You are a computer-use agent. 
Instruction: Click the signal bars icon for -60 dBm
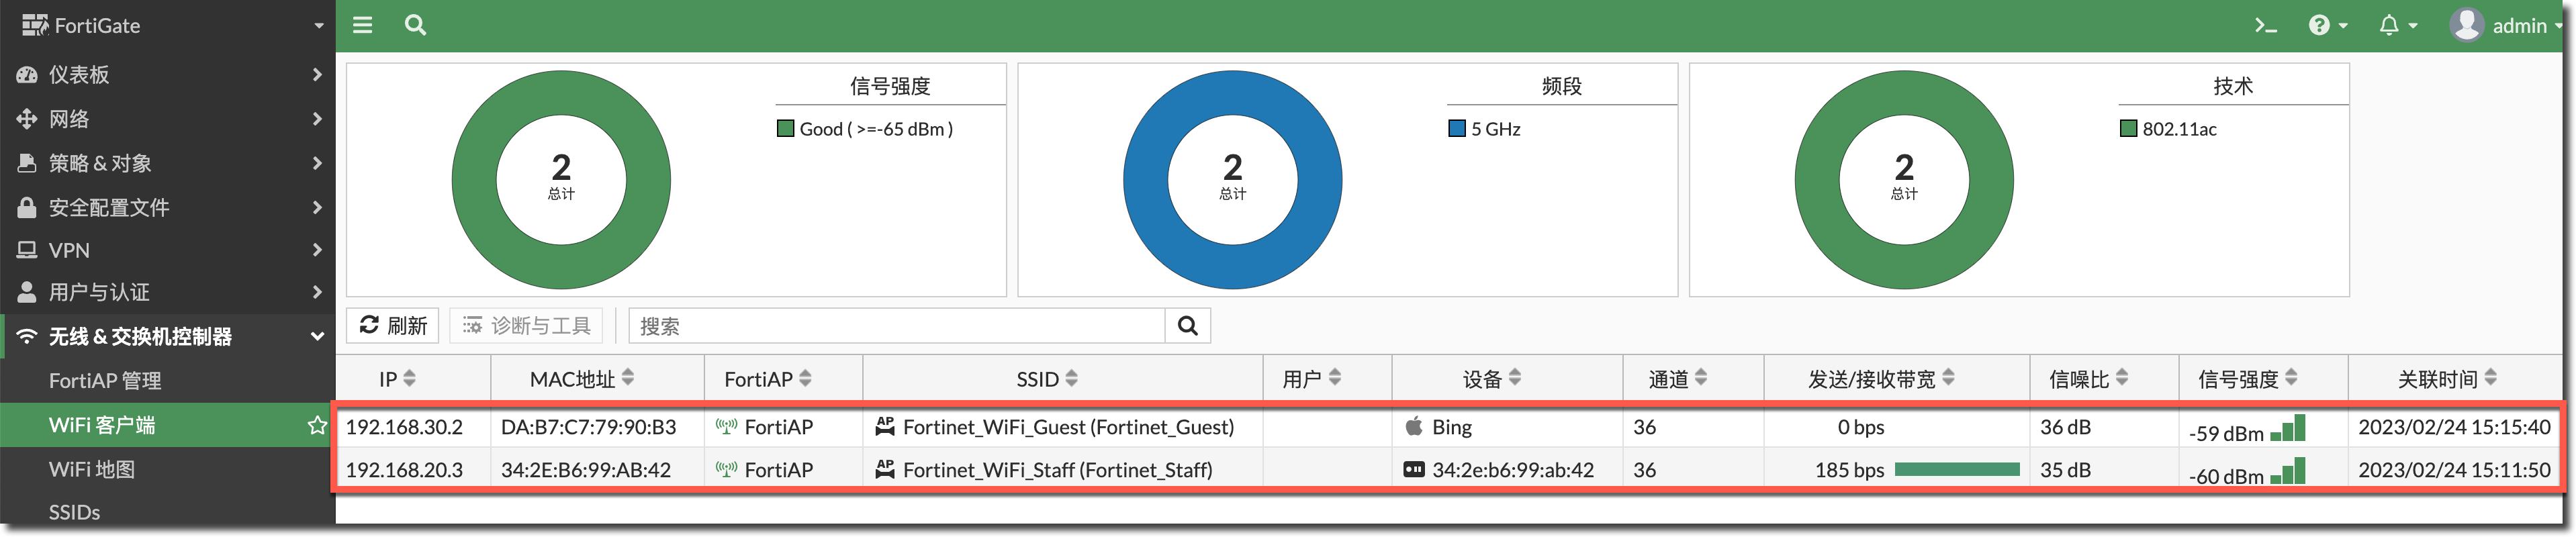tap(2288, 471)
